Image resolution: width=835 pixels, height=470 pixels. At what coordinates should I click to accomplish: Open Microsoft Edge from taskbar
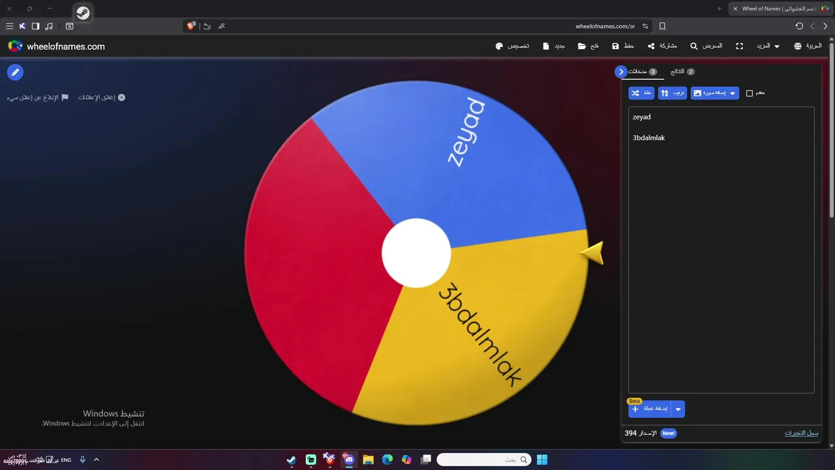click(x=387, y=460)
